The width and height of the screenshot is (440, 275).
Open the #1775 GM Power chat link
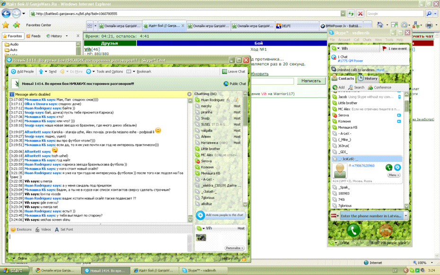tap(350, 61)
